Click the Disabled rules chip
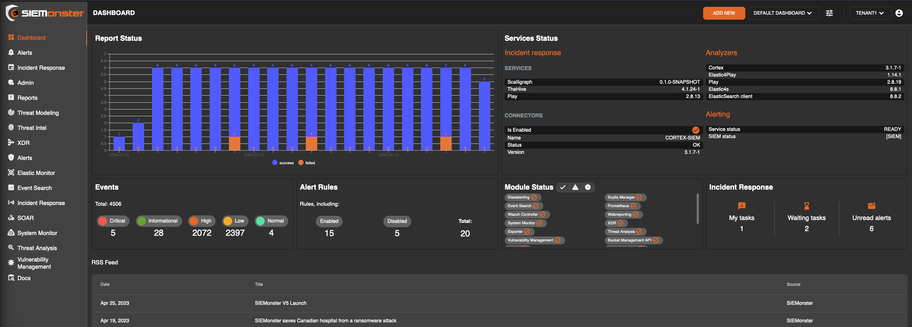Image resolution: width=912 pixels, height=327 pixels. pyautogui.click(x=397, y=221)
